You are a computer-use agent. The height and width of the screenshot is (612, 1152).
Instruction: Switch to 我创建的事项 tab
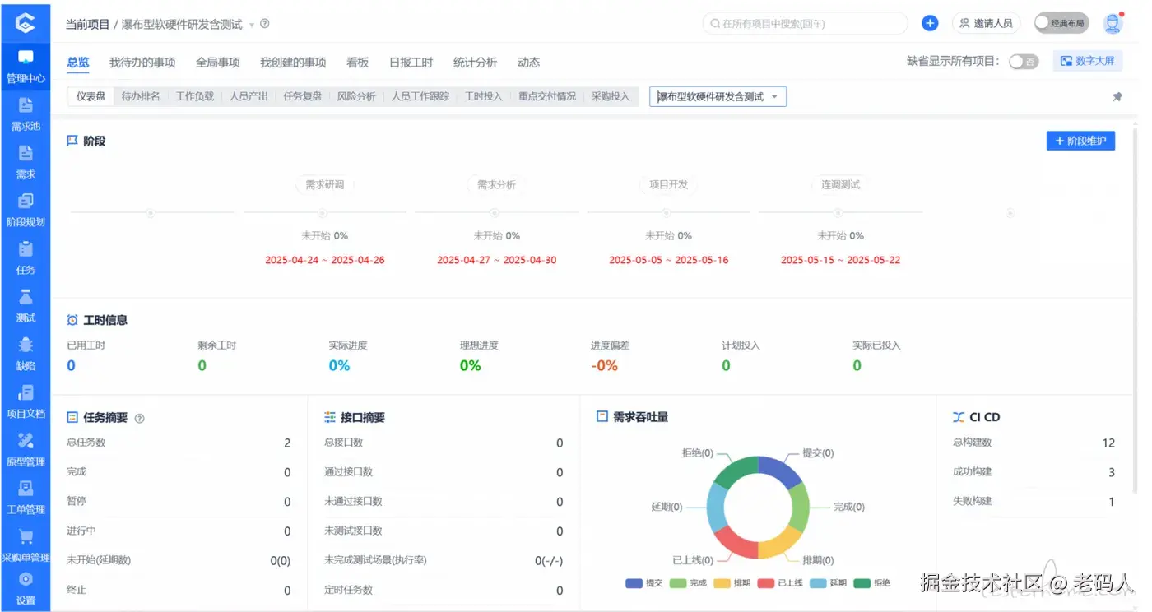[293, 63]
